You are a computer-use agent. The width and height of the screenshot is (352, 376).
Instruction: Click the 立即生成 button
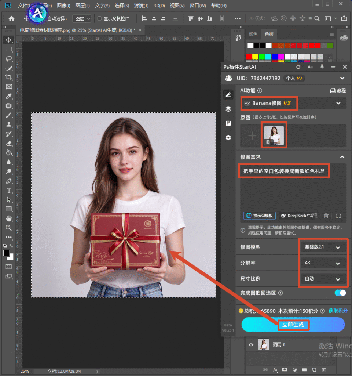(x=293, y=325)
